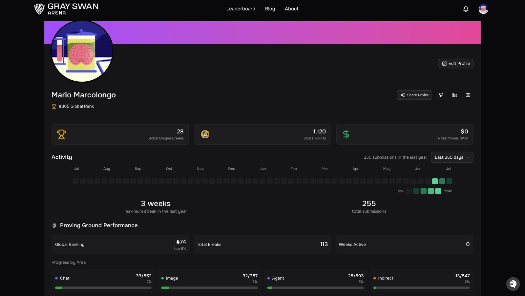Click the Mario Marcolongo name heading
The width and height of the screenshot is (525, 296).
[84, 95]
